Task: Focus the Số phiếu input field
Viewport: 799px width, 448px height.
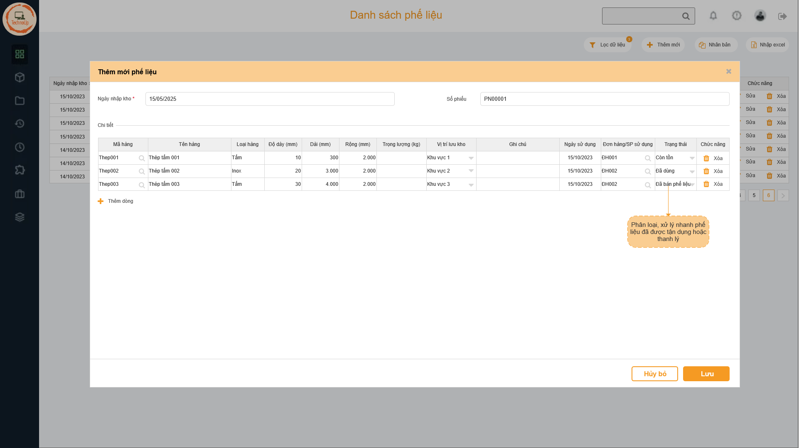Action: click(x=604, y=99)
